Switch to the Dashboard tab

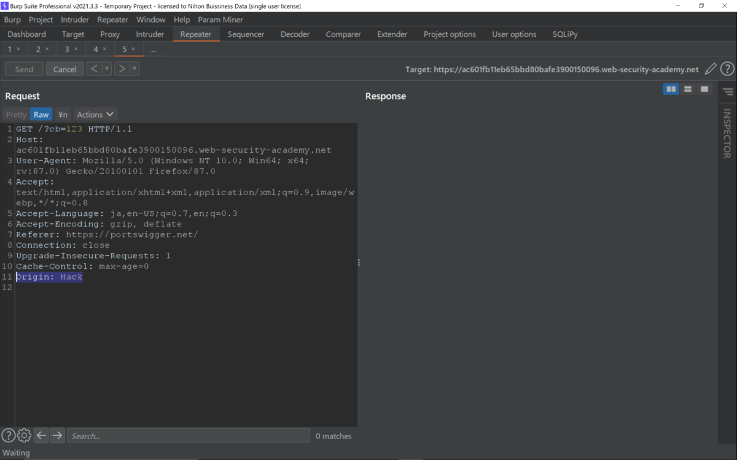point(27,34)
